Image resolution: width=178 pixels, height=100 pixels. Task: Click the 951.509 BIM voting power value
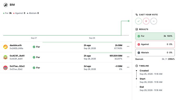(x=116, y=56)
